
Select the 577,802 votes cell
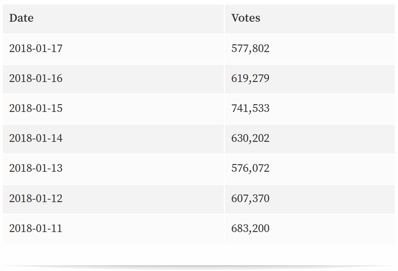click(310, 49)
